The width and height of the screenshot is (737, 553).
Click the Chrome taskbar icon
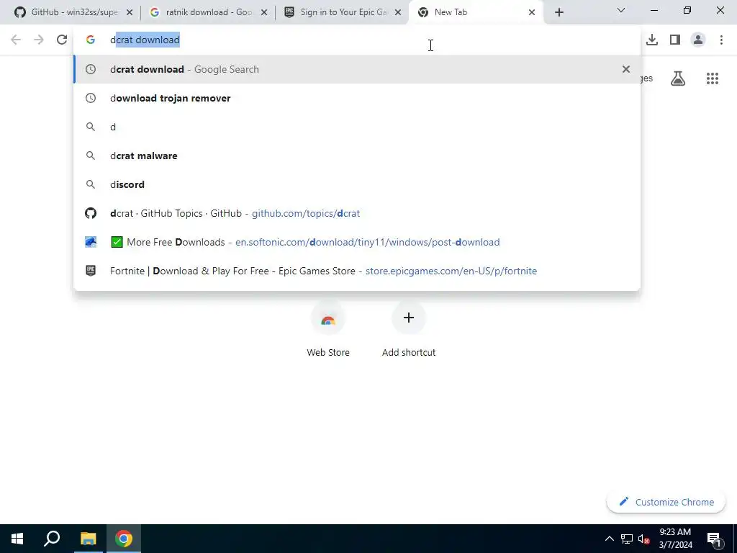coord(124,539)
